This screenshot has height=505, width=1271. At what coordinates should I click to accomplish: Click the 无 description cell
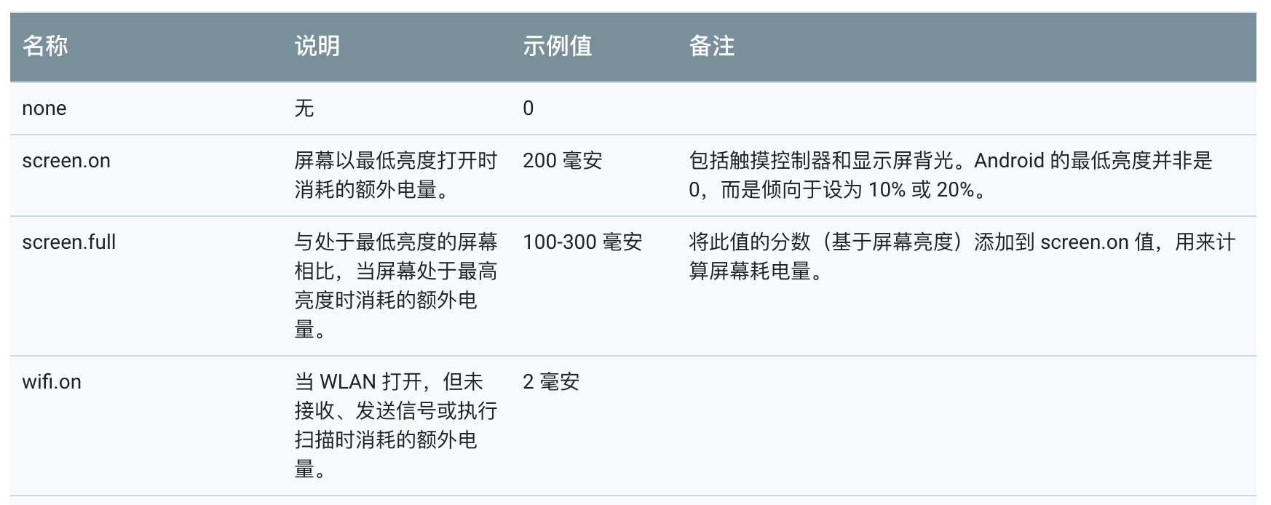click(304, 108)
